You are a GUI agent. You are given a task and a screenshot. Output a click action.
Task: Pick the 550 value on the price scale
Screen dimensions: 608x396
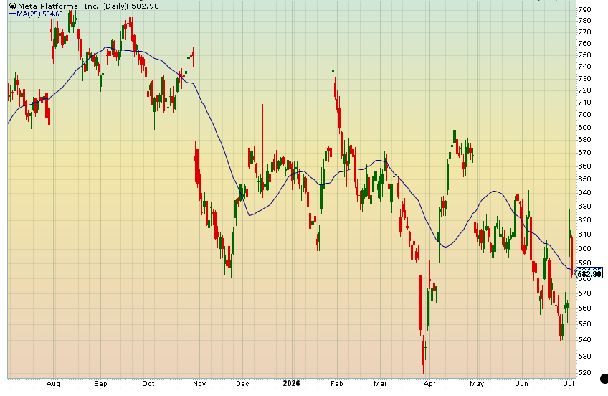[584, 324]
